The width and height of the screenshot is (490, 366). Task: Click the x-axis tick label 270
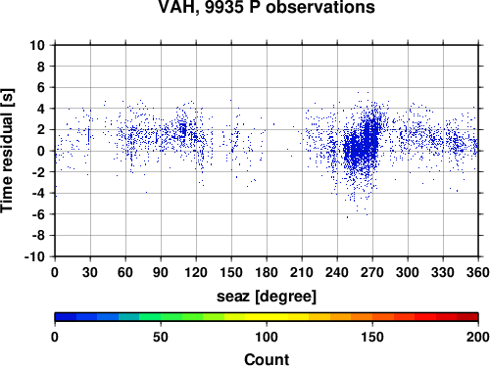click(372, 272)
